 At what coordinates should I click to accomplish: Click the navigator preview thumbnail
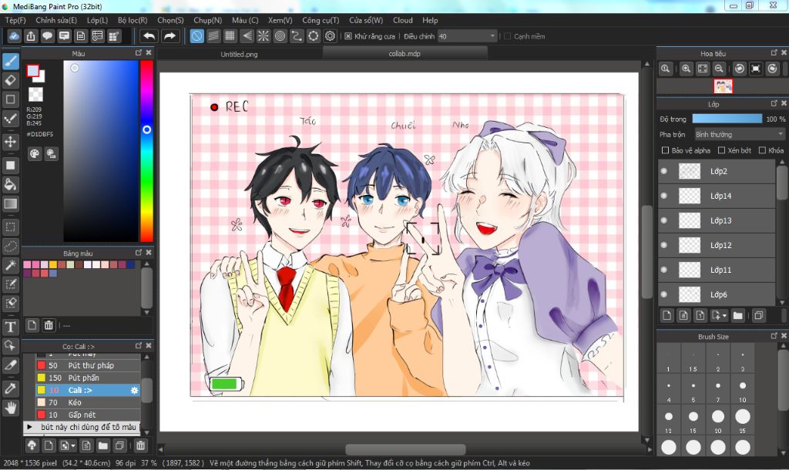(x=723, y=86)
